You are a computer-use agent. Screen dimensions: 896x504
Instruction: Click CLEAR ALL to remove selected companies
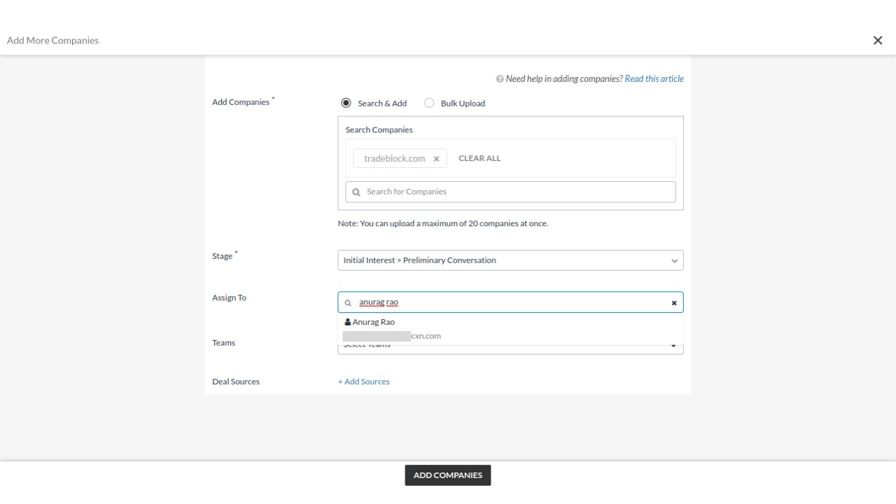coord(479,158)
